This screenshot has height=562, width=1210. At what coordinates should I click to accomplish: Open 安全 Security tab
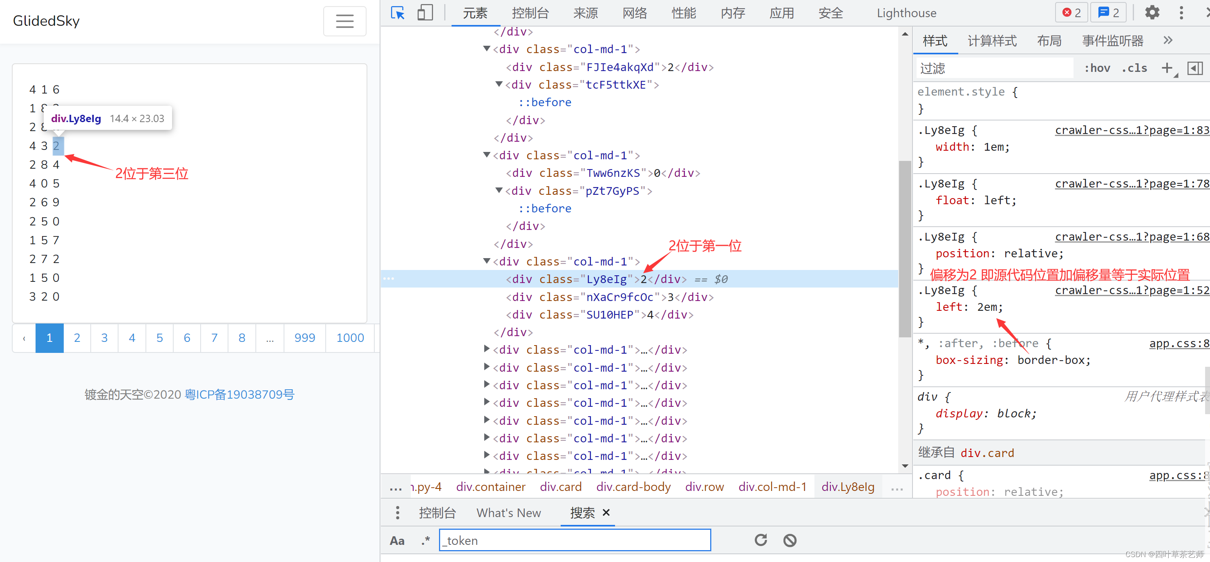pyautogui.click(x=830, y=13)
